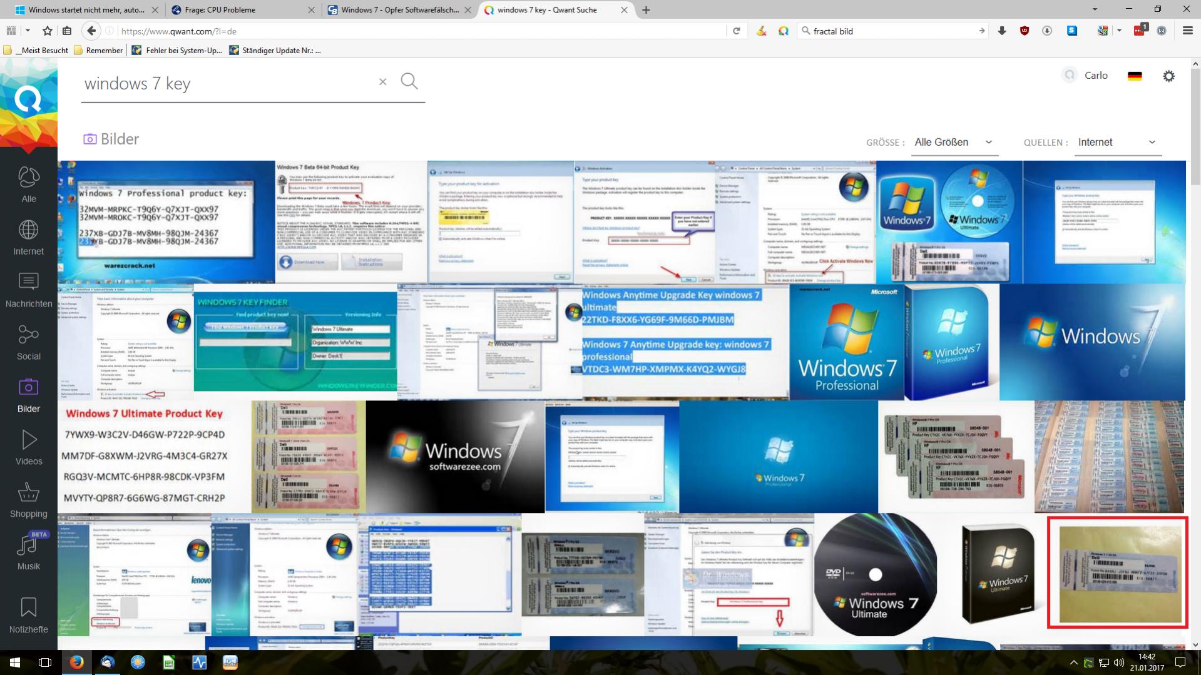Open Task View on taskbar
The image size is (1201, 675).
[x=45, y=662]
